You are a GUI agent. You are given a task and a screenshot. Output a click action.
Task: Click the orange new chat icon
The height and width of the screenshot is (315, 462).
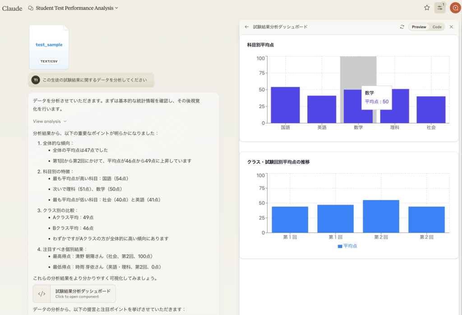(x=455, y=8)
